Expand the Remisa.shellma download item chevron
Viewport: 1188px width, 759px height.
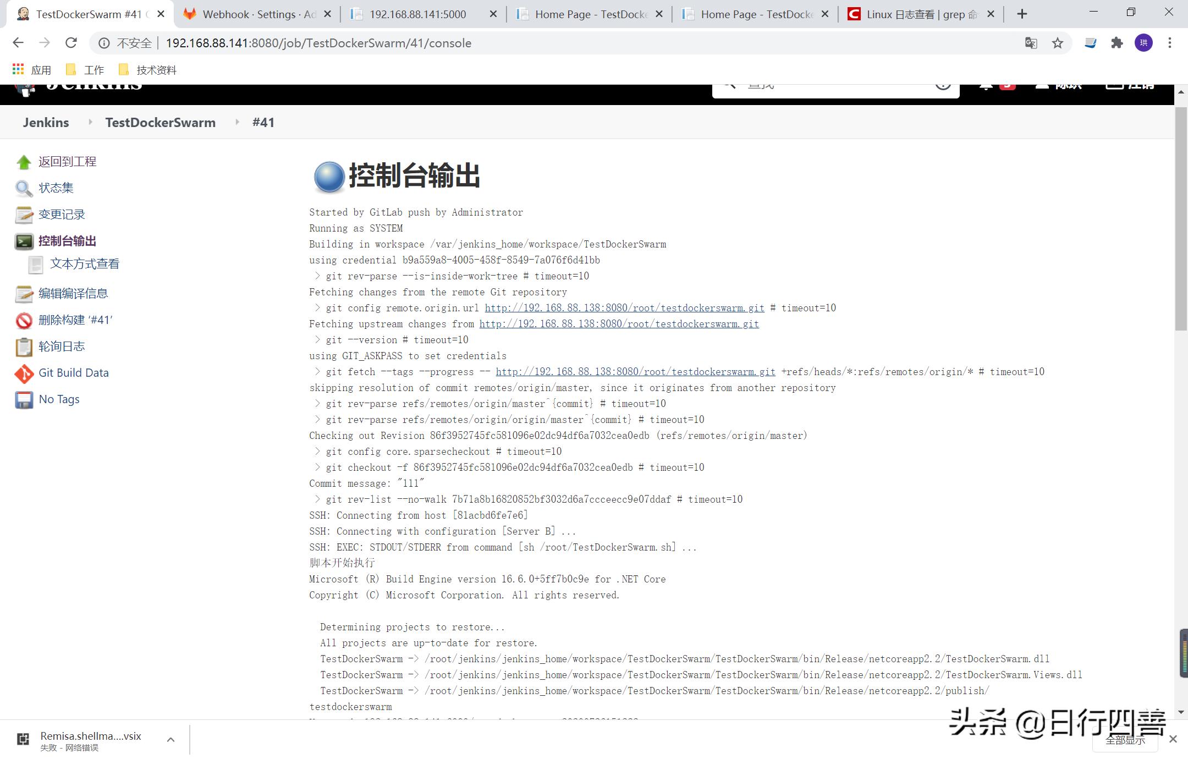point(170,739)
